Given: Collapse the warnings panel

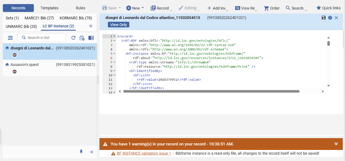Looking at the screenshot, I should (x=336, y=144).
